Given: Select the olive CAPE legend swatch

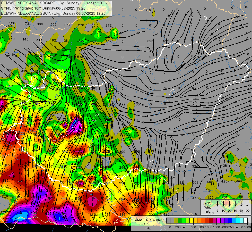Looking at the screenshot, I should coord(176,220).
